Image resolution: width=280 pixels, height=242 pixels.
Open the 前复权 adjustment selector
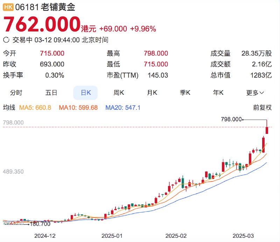(x=262, y=108)
